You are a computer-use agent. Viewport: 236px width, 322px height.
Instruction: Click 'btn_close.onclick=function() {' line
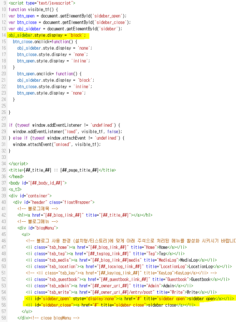(45, 41)
